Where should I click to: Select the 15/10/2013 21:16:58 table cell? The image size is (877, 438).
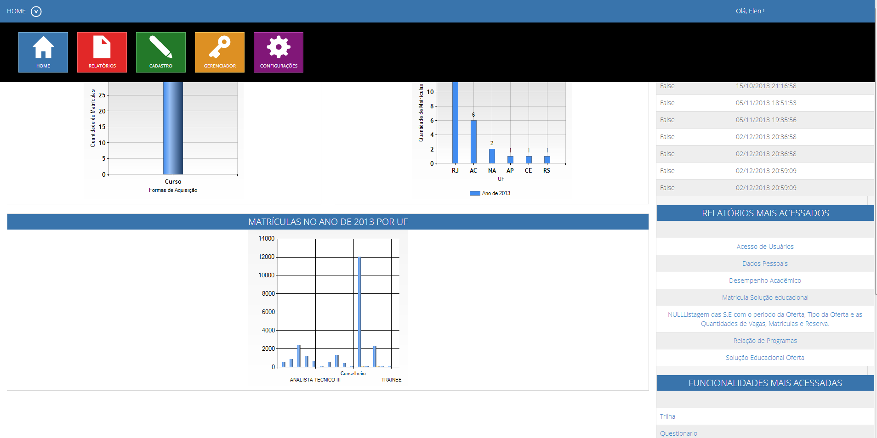click(x=766, y=86)
